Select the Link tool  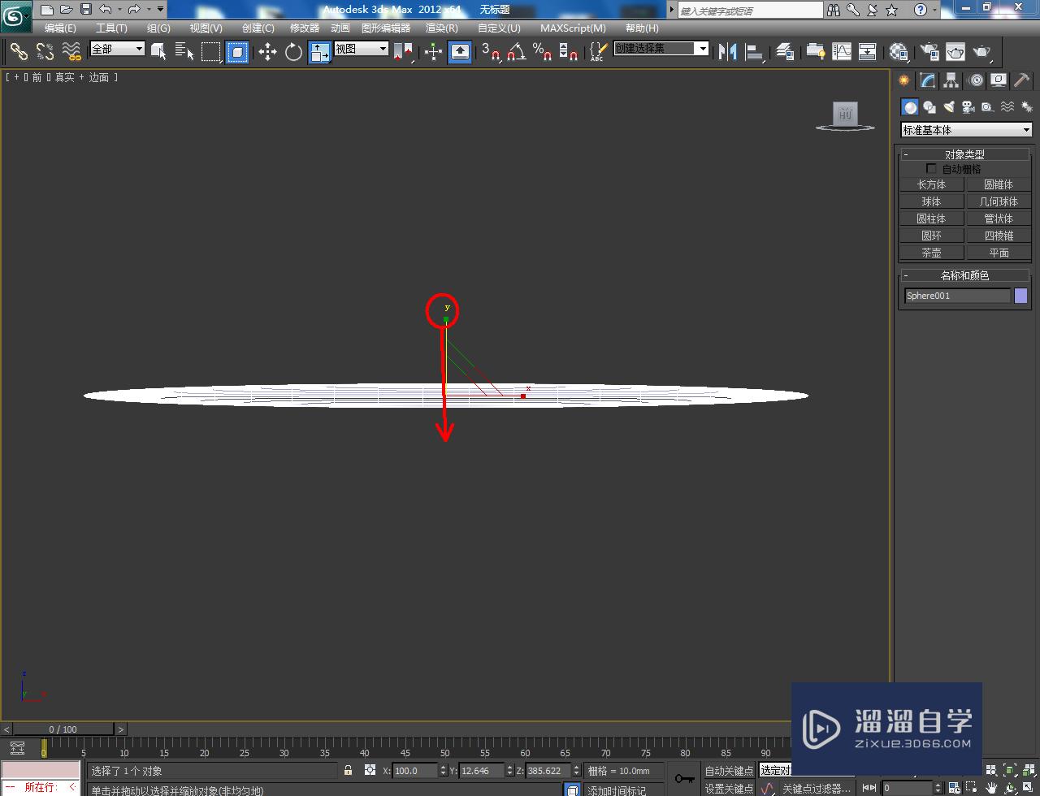[x=18, y=52]
